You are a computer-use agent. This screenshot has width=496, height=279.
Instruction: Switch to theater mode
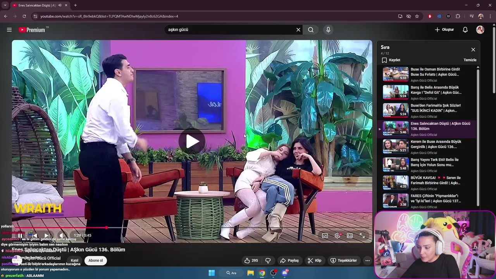[350, 236]
